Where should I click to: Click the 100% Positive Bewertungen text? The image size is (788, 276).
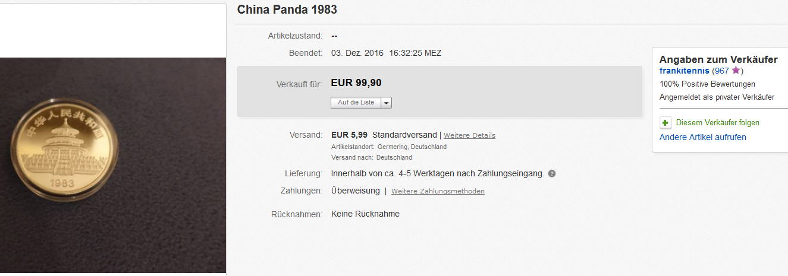707,84
